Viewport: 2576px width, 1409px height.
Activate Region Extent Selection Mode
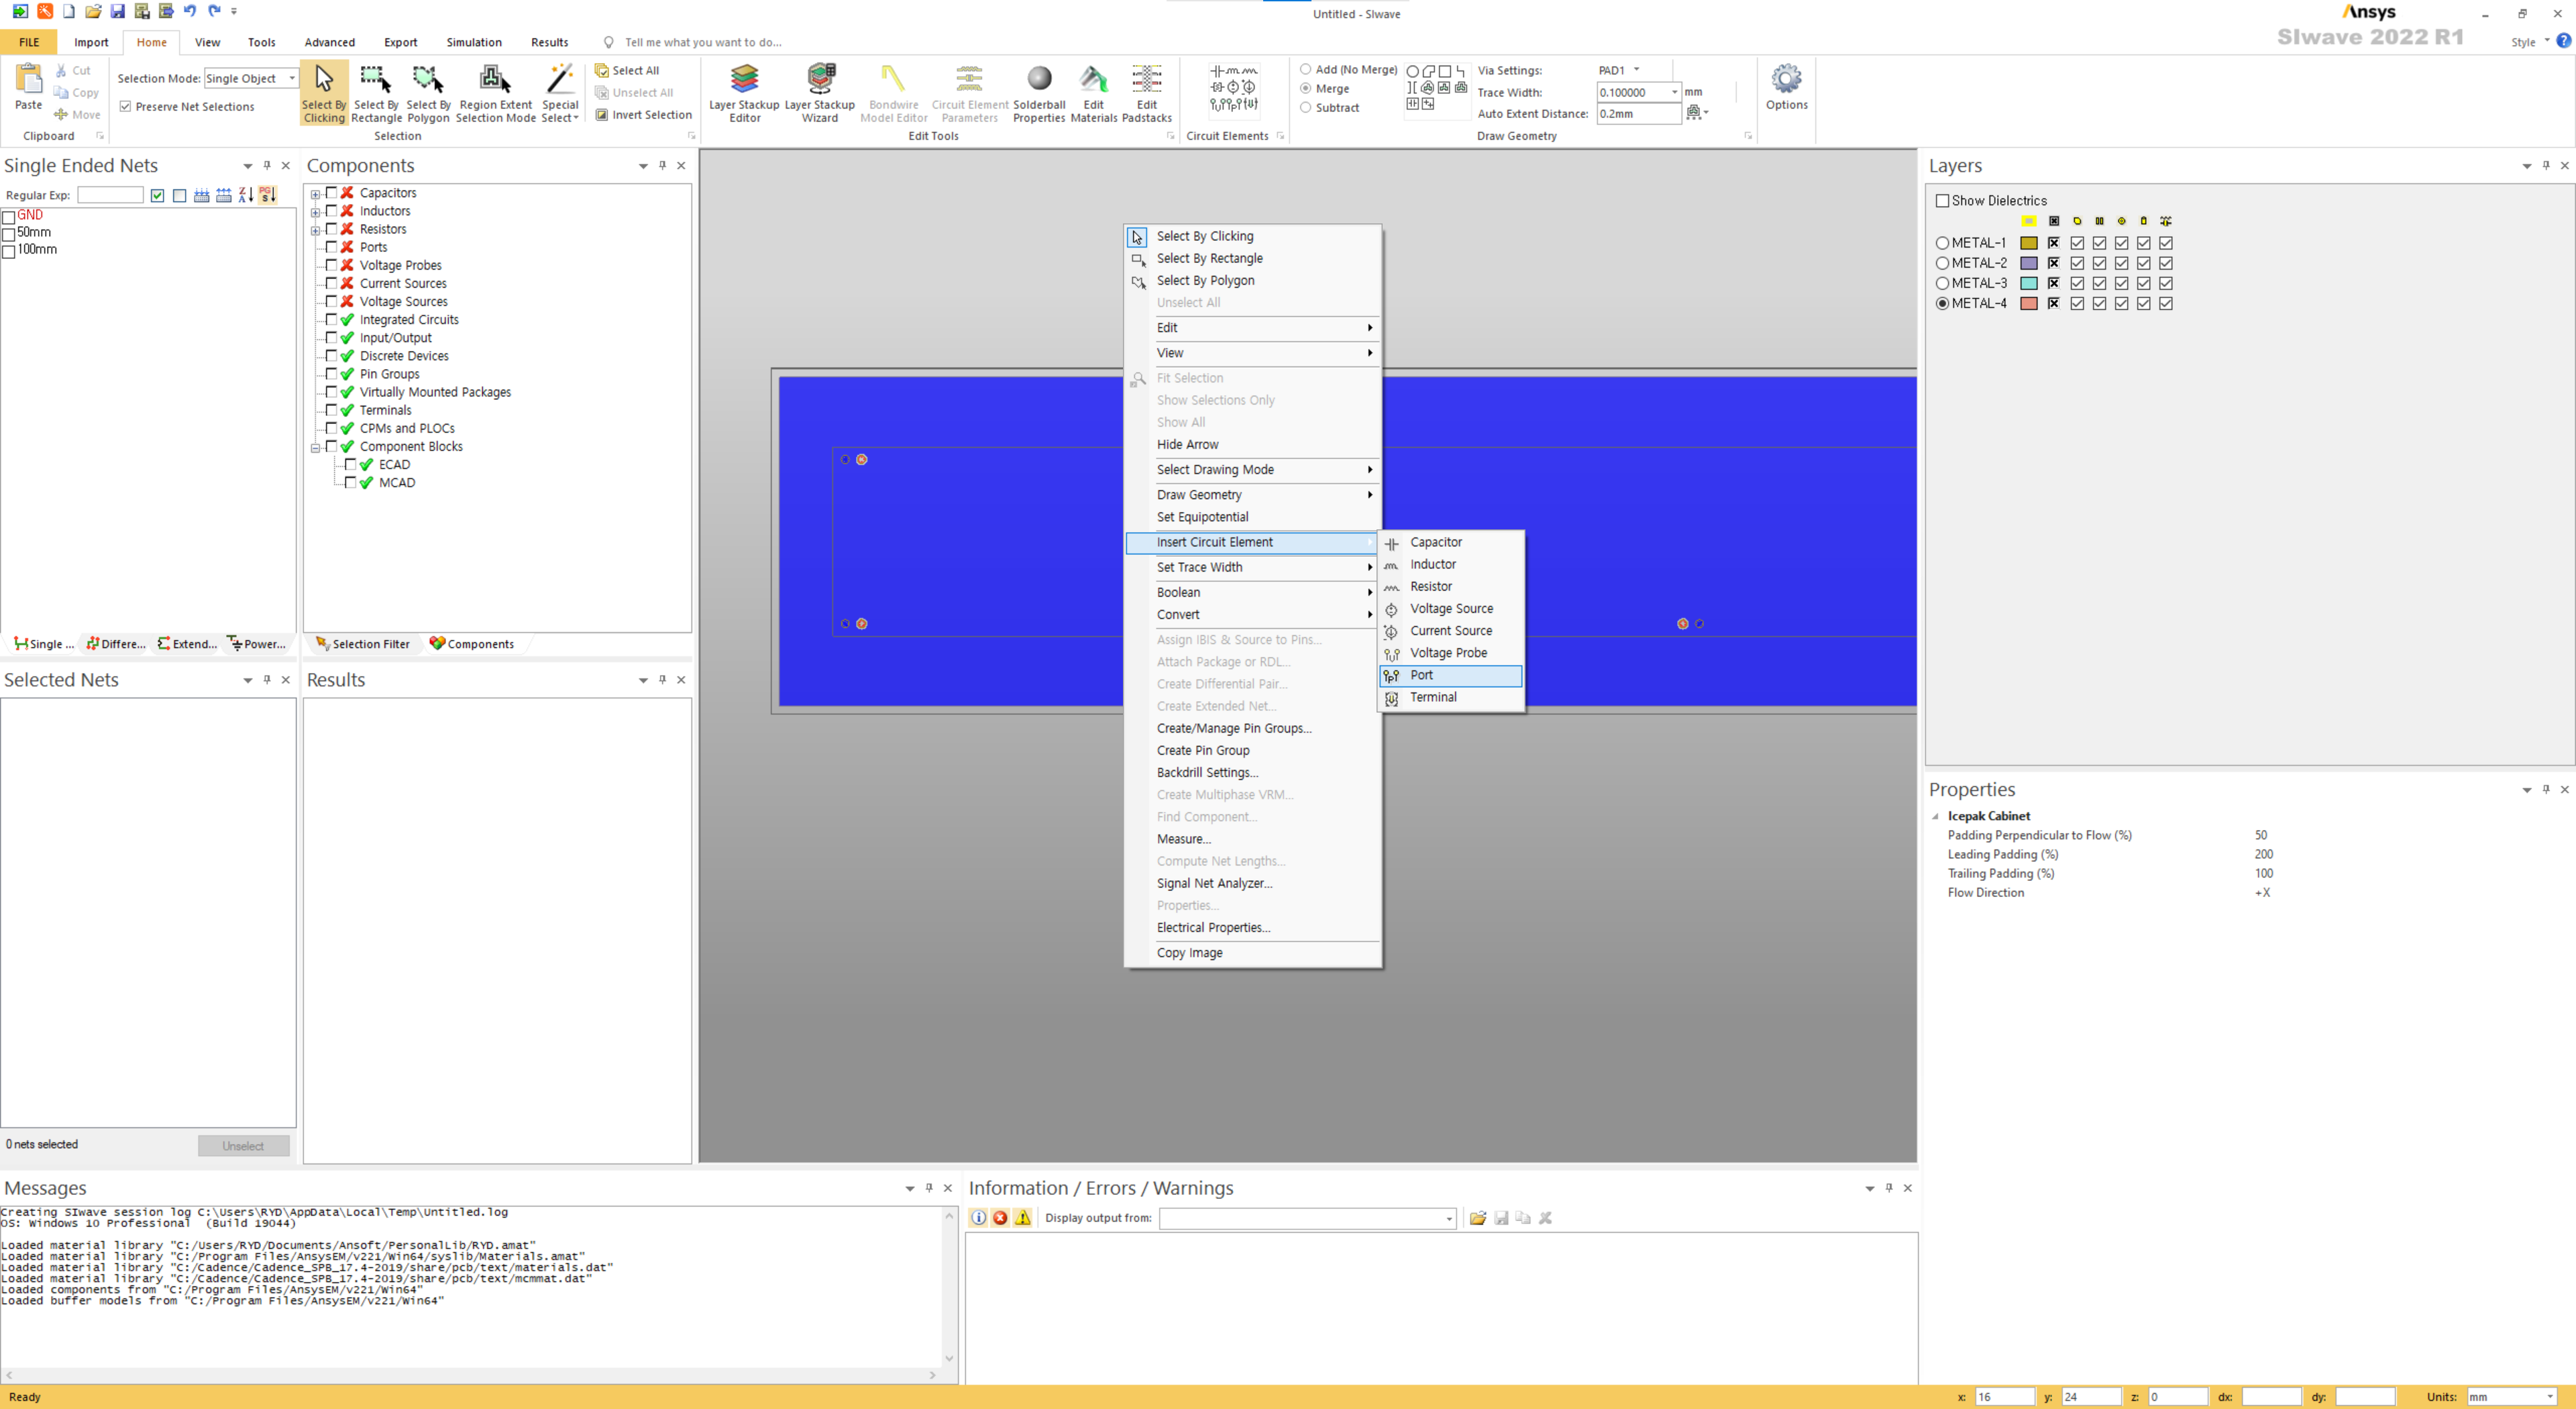pos(496,93)
